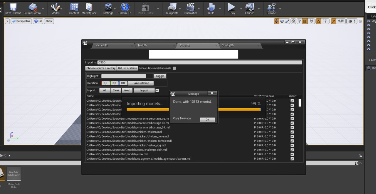Click OK in the Message dialog
The height and width of the screenshot is (194, 376).
(x=207, y=120)
